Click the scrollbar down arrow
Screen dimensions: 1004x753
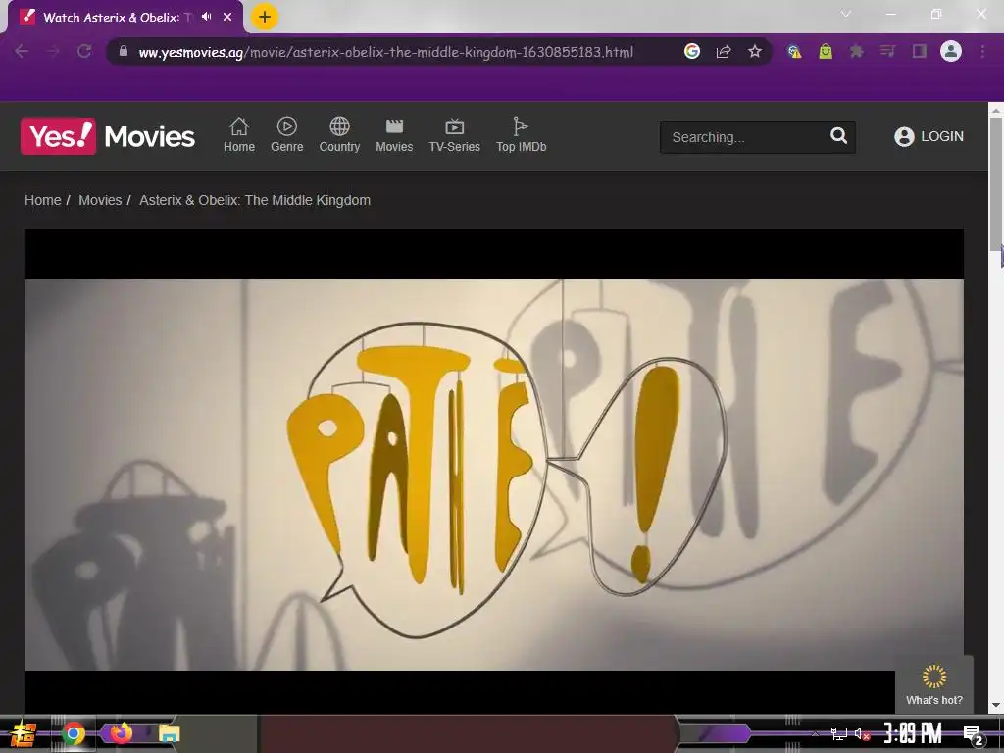pos(996,705)
